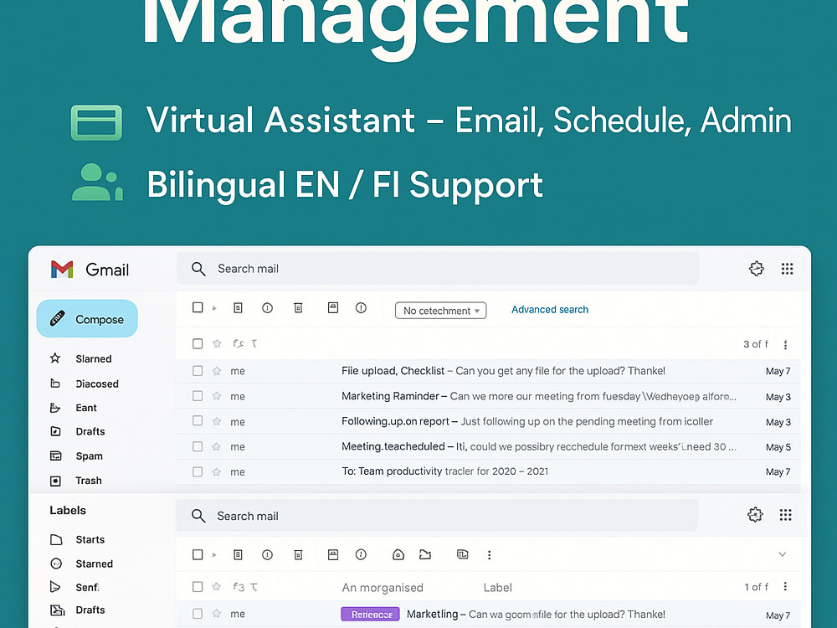Open the Spam folder
The width and height of the screenshot is (837, 628).
90,456
